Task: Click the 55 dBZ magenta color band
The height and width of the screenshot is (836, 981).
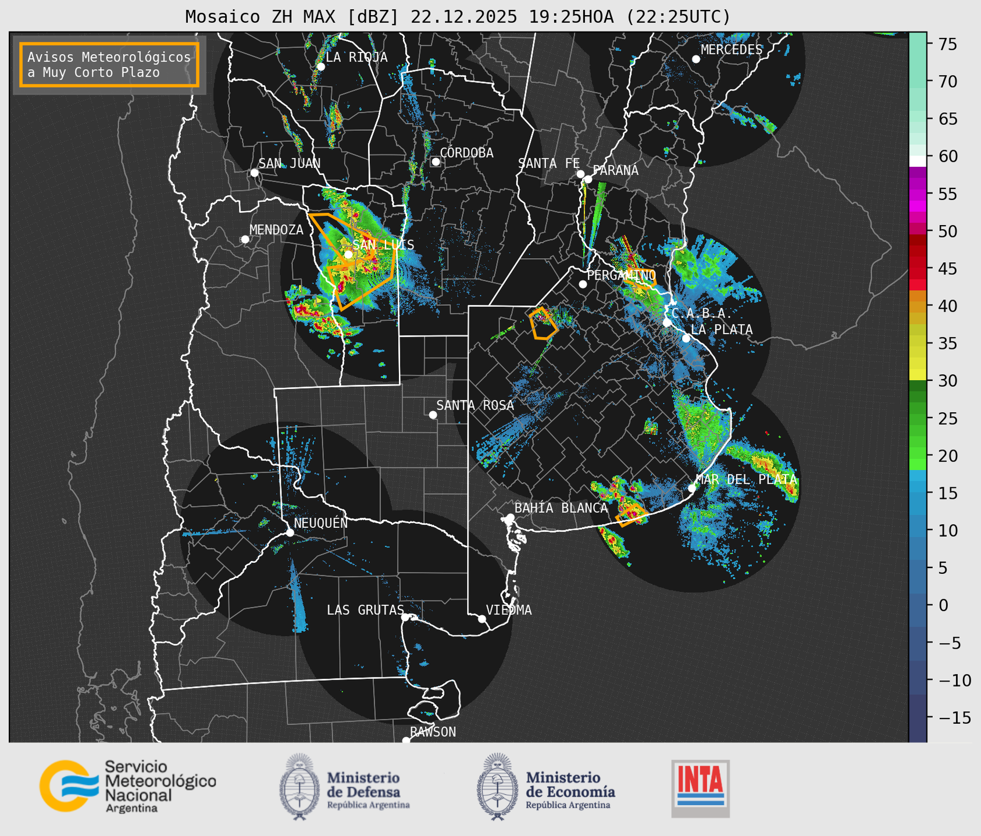Action: click(918, 195)
